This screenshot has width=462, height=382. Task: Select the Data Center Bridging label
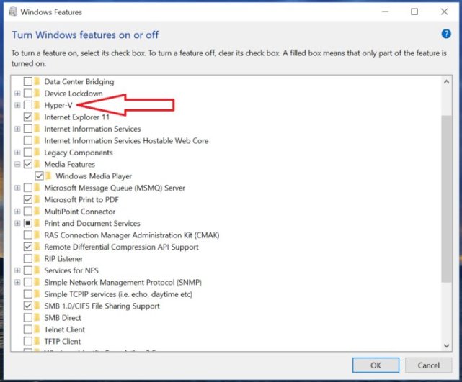tap(79, 82)
